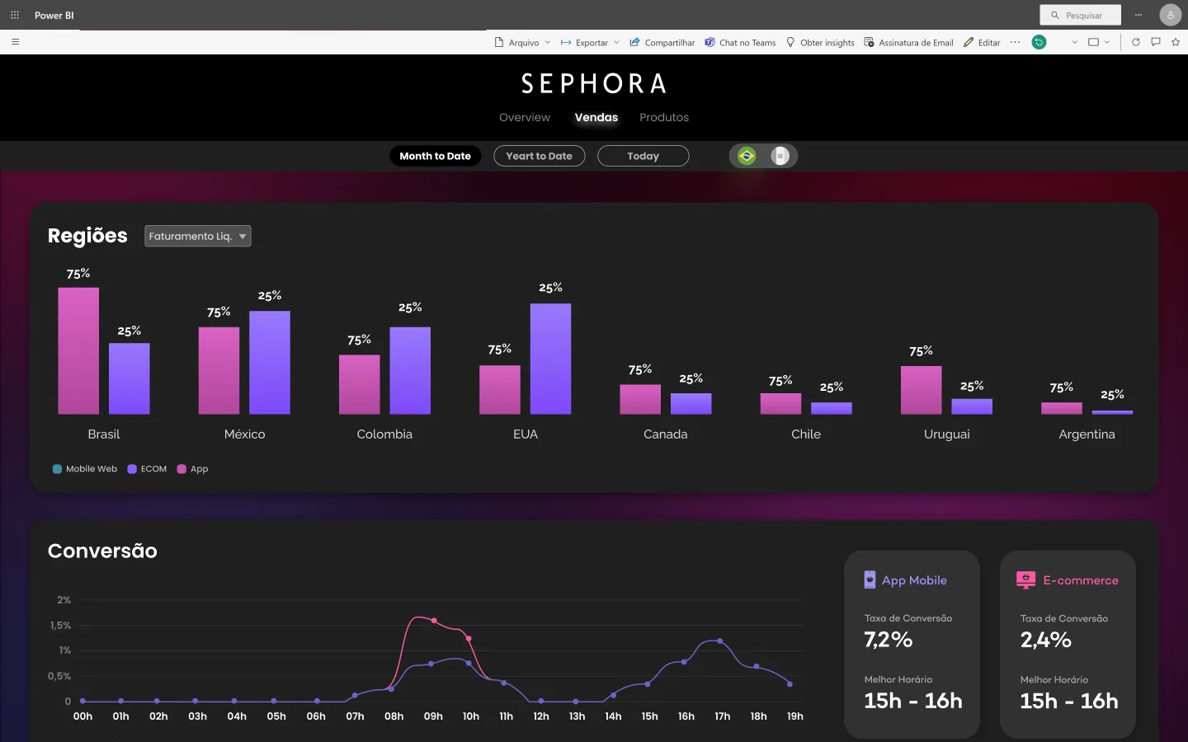
Task: Expand chevron beside the green reset icon
Action: coord(1074,42)
